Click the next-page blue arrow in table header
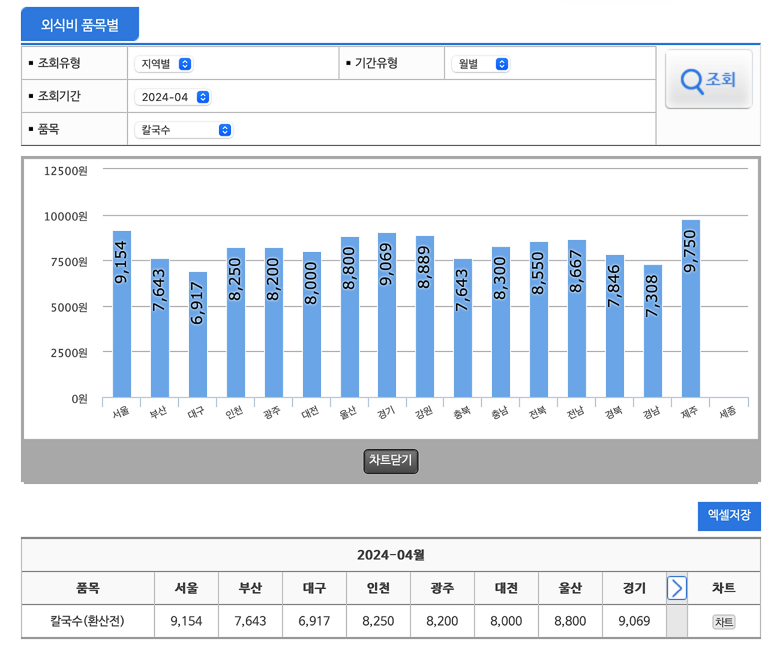Image resolution: width=768 pixels, height=649 pixels. [x=677, y=588]
